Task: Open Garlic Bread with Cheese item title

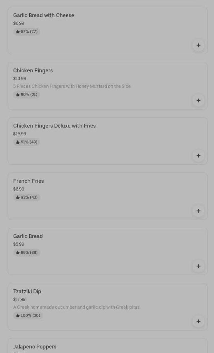Action: (44, 16)
